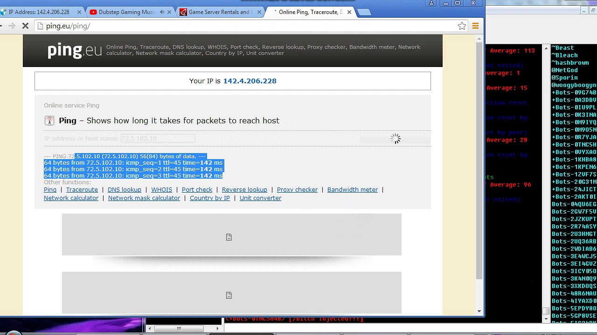Open the Reverse lookup link
Image resolution: width=597 pixels, height=335 pixels.
click(x=244, y=190)
